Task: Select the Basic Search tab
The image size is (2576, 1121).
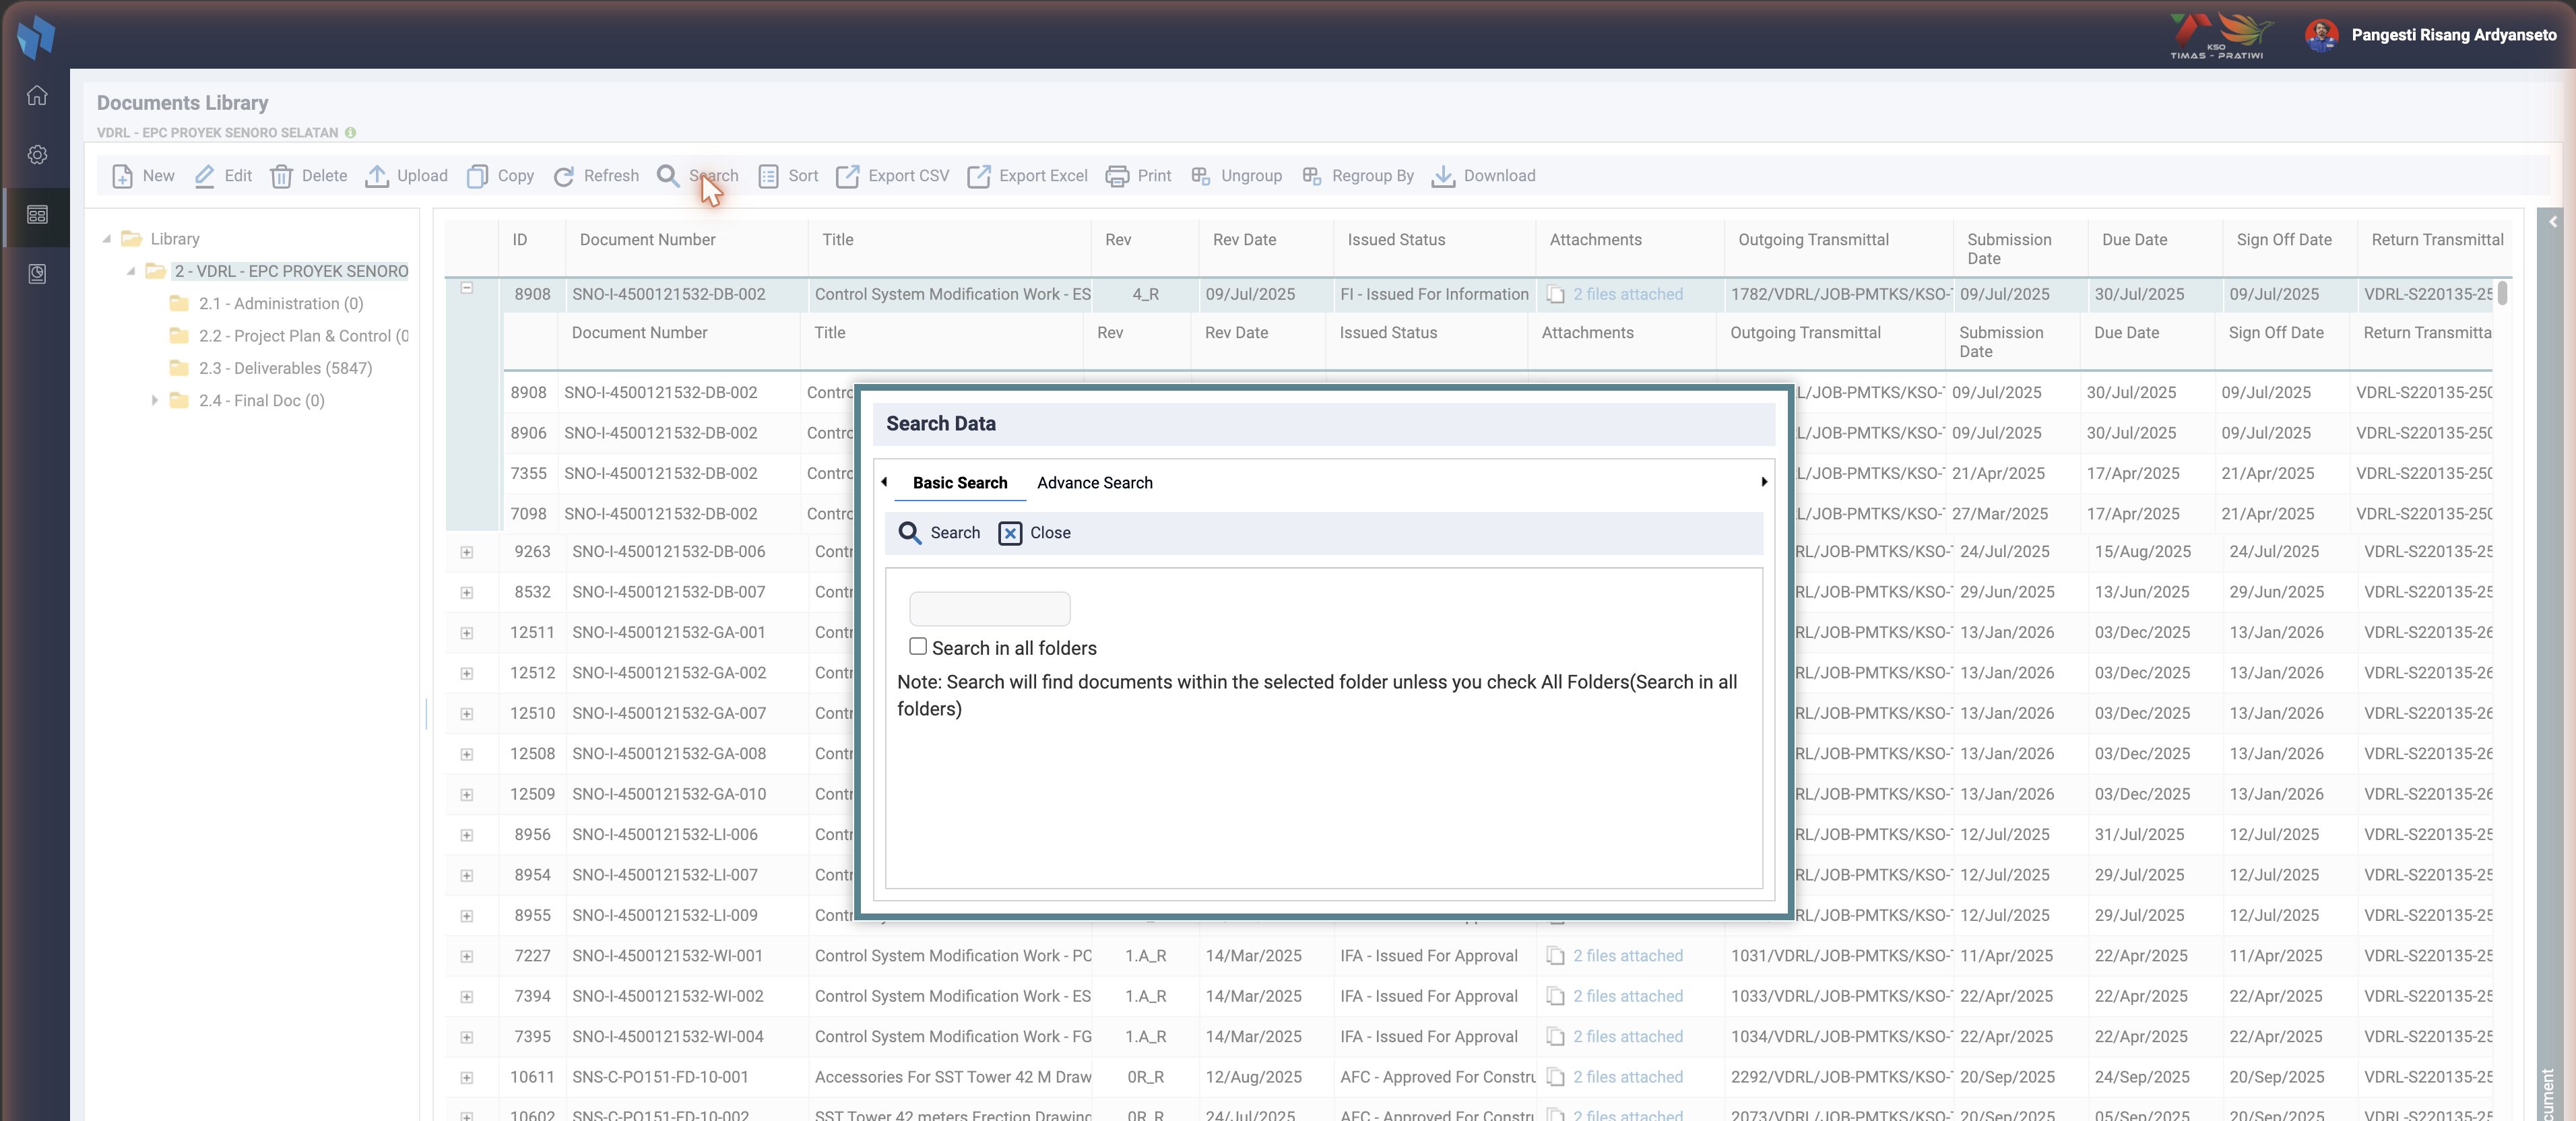Action: (x=960, y=483)
